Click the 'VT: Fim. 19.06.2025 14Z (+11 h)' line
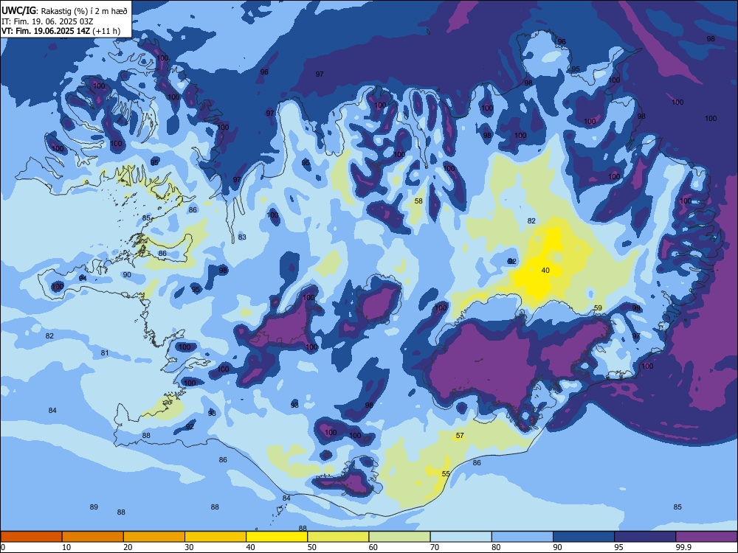This screenshot has width=738, height=553. click(61, 31)
